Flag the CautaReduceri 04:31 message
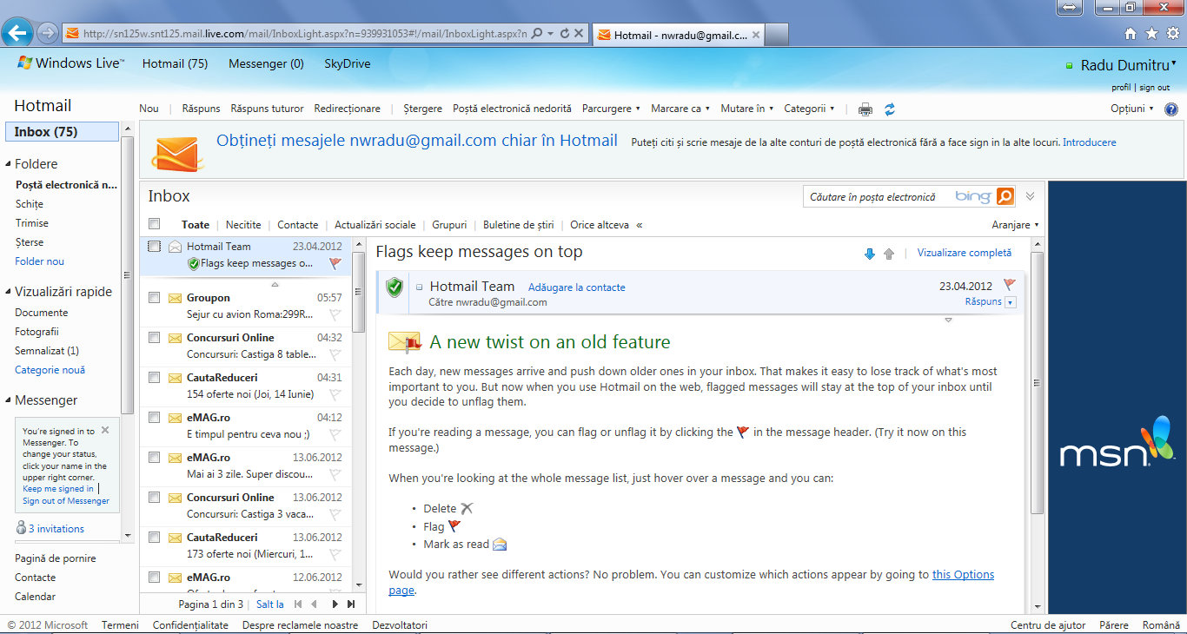 335,394
